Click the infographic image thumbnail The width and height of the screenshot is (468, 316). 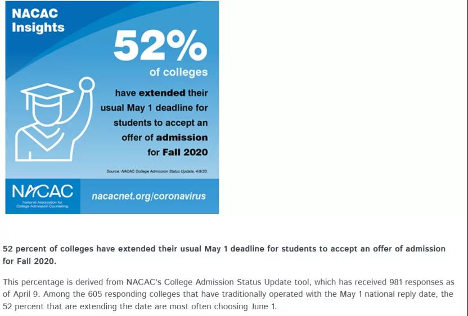(112, 107)
